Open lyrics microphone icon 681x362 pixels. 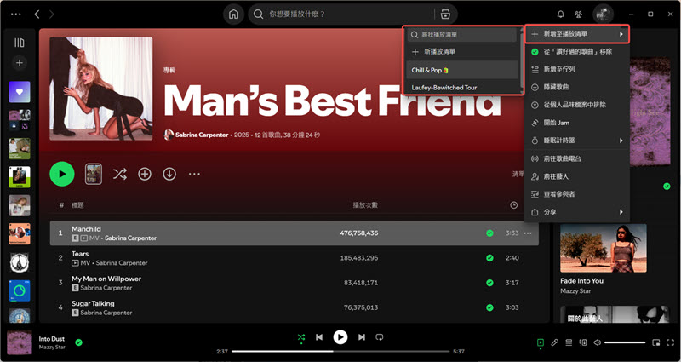(x=555, y=342)
